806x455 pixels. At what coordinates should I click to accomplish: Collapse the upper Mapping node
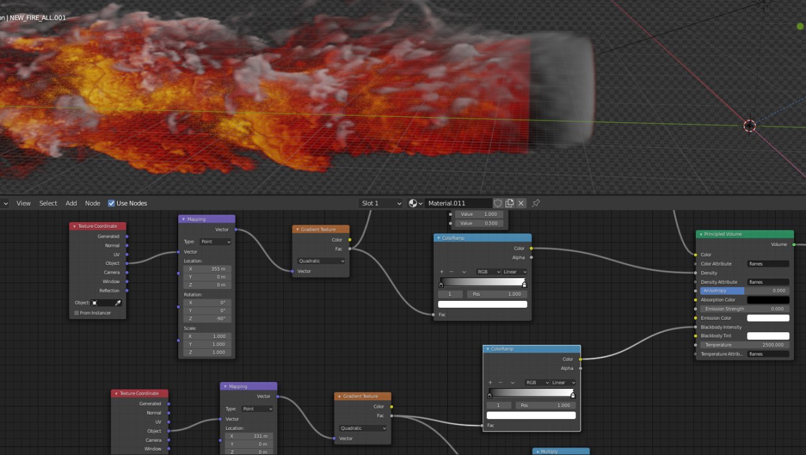coord(183,219)
